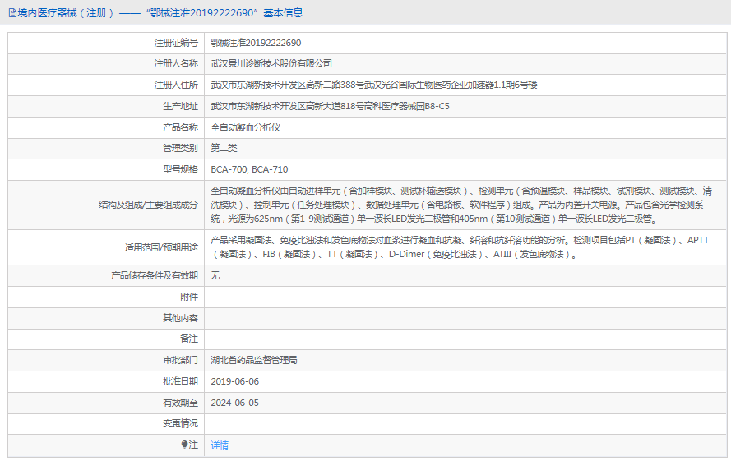731x461 pixels.
Task: Select structure description paragraph starting 全自动凝血分析仪由
Action: [x=461, y=205]
